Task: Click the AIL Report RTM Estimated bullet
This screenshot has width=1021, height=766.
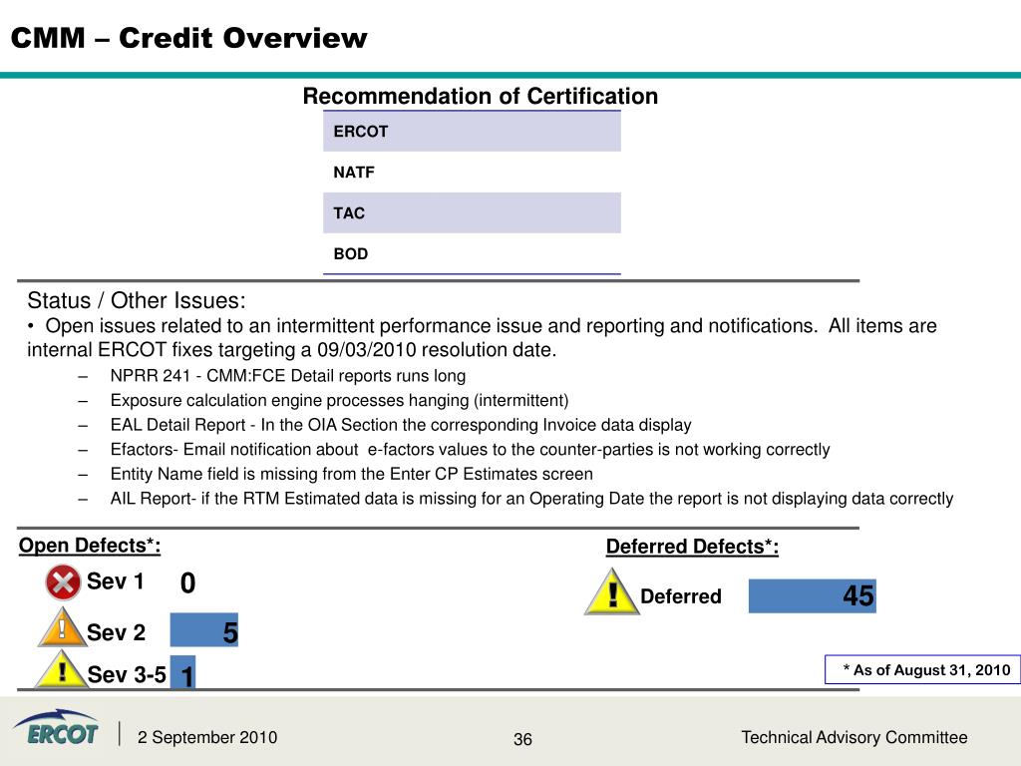Action: 531,499
